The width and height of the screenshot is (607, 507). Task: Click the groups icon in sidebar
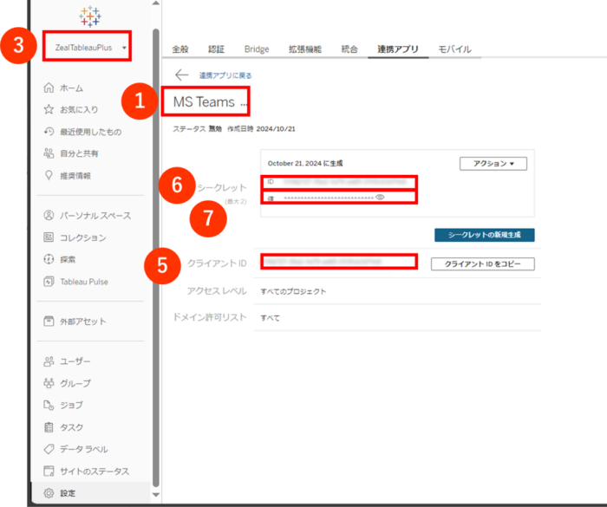(49, 383)
